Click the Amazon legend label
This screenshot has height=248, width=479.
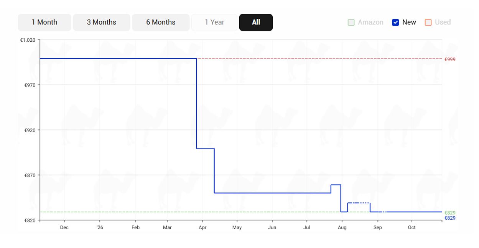(x=370, y=22)
